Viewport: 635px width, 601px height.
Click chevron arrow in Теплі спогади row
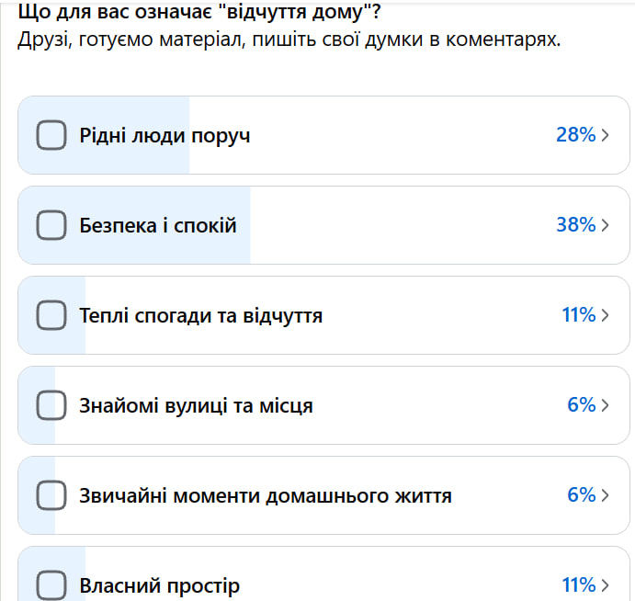605,315
